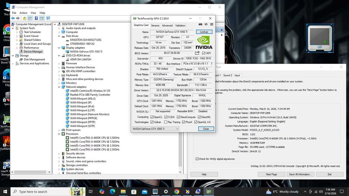Collapse the Display adapters node
The image size is (349, 196).
(59, 48)
